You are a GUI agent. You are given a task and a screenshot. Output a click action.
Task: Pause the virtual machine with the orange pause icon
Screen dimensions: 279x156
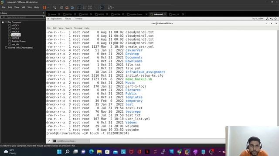click(x=44, y=7)
